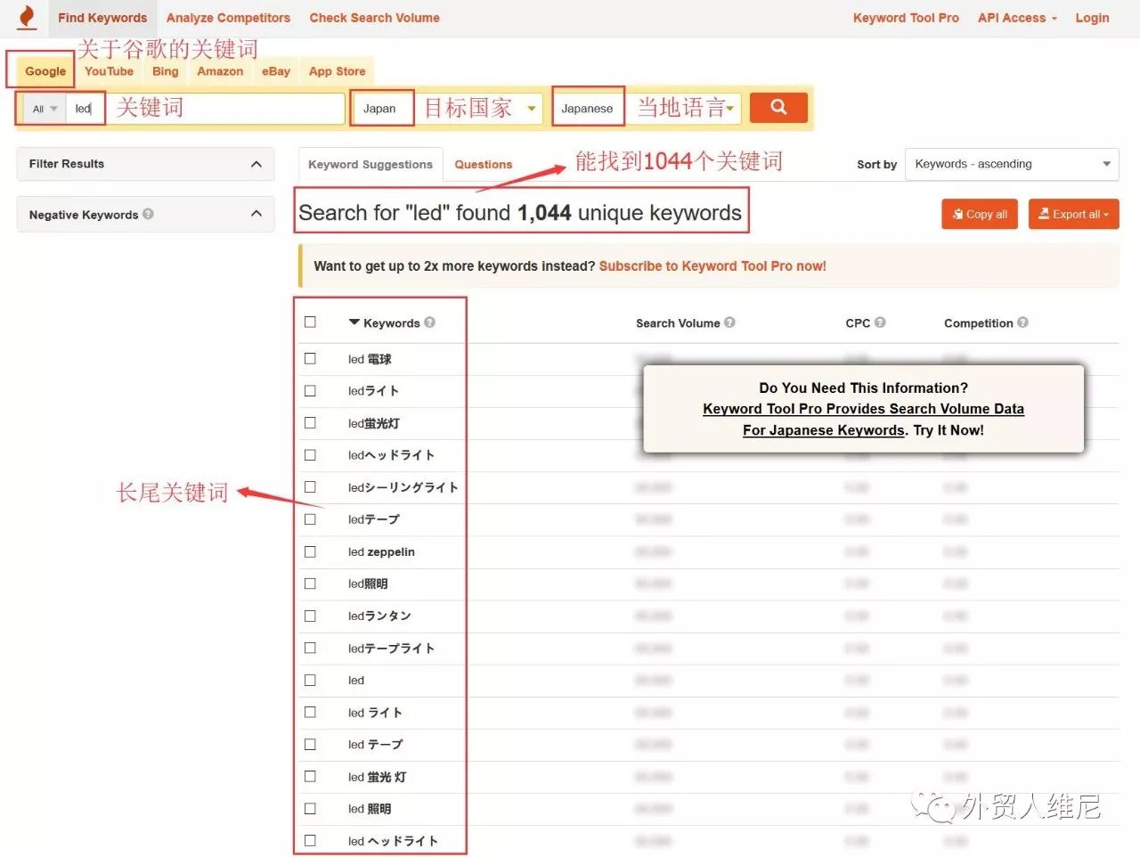Image resolution: width=1140 pixels, height=857 pixels.
Task: Switch to the YouTube tab
Action: click(110, 71)
